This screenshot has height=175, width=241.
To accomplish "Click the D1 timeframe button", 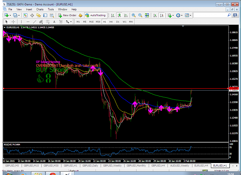I will [x=118, y=22].
